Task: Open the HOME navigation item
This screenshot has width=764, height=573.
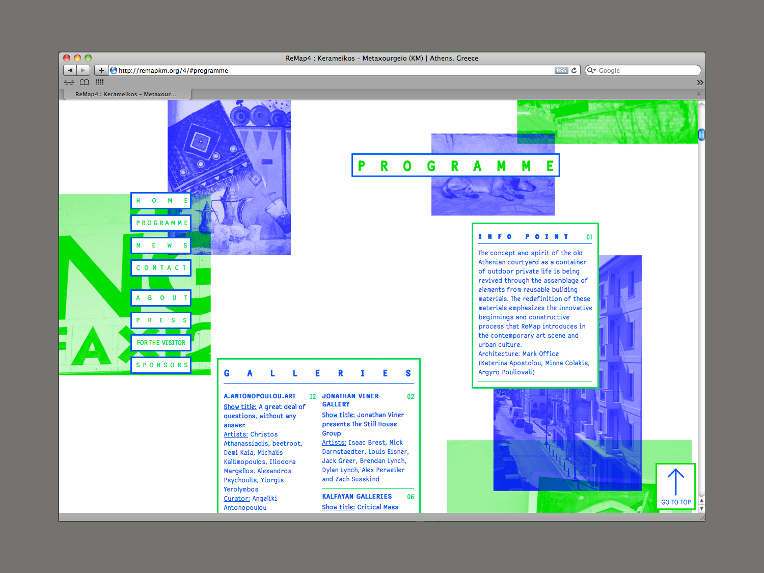Action: pyautogui.click(x=161, y=201)
